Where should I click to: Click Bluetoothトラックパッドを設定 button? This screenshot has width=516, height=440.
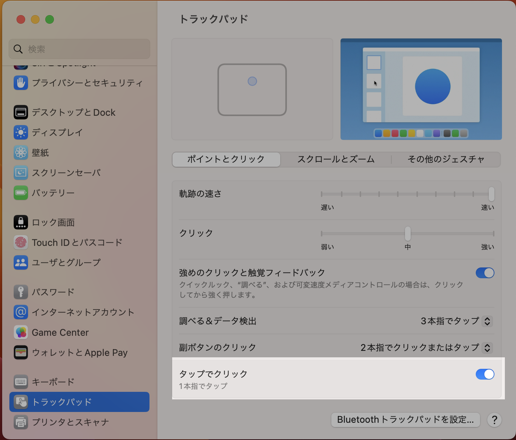click(405, 420)
